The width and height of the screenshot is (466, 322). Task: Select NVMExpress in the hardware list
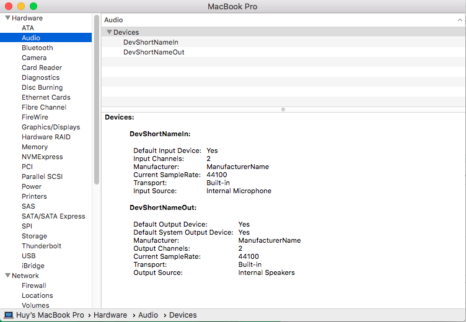42,157
